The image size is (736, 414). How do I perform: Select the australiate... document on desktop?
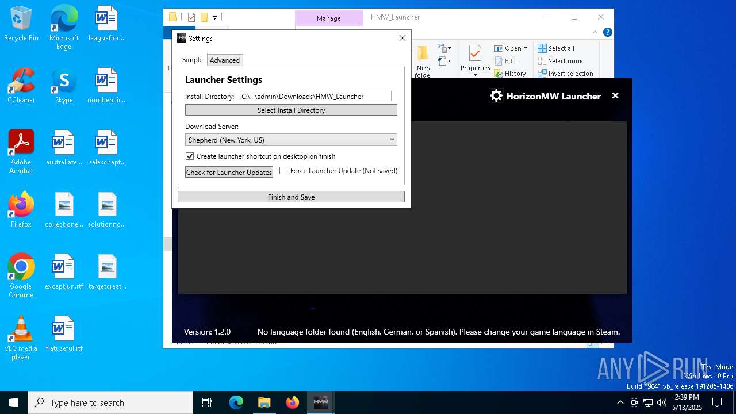[64, 148]
